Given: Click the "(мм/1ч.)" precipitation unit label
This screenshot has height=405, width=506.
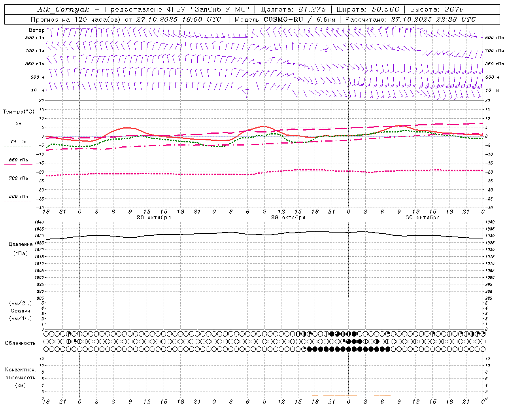Looking at the screenshot, I should pos(21,318).
